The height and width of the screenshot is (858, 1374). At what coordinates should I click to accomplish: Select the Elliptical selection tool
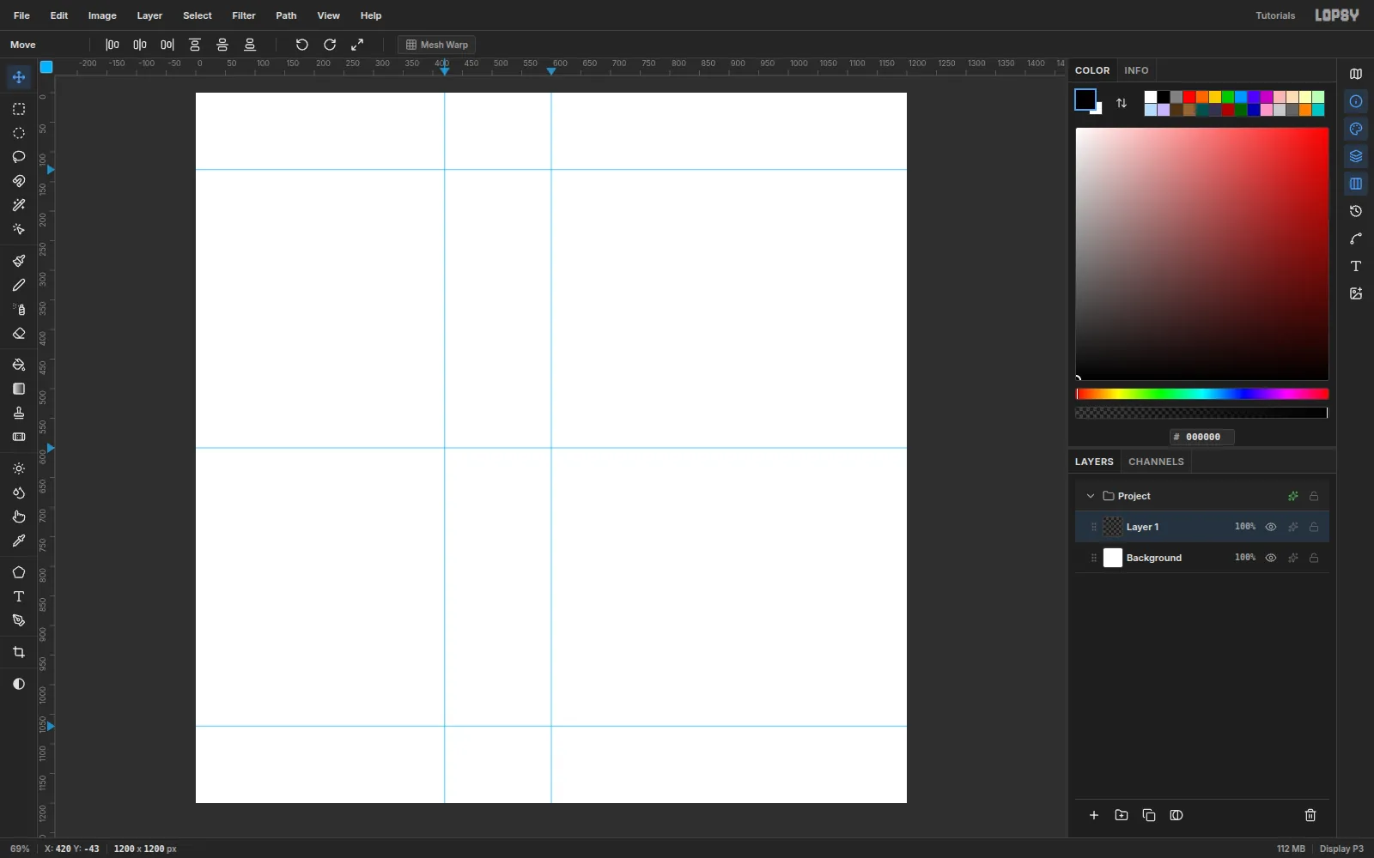18,133
